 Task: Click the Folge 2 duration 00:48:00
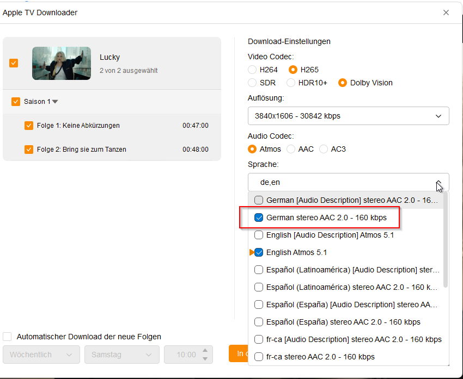[196, 150]
